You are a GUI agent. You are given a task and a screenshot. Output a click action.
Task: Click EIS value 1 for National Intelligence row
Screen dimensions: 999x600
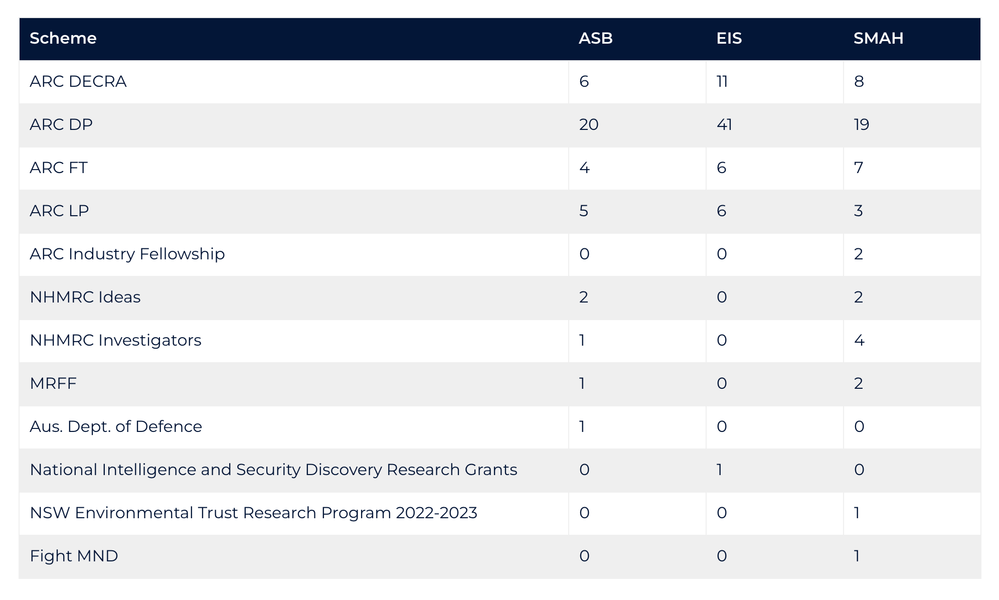coord(720,470)
